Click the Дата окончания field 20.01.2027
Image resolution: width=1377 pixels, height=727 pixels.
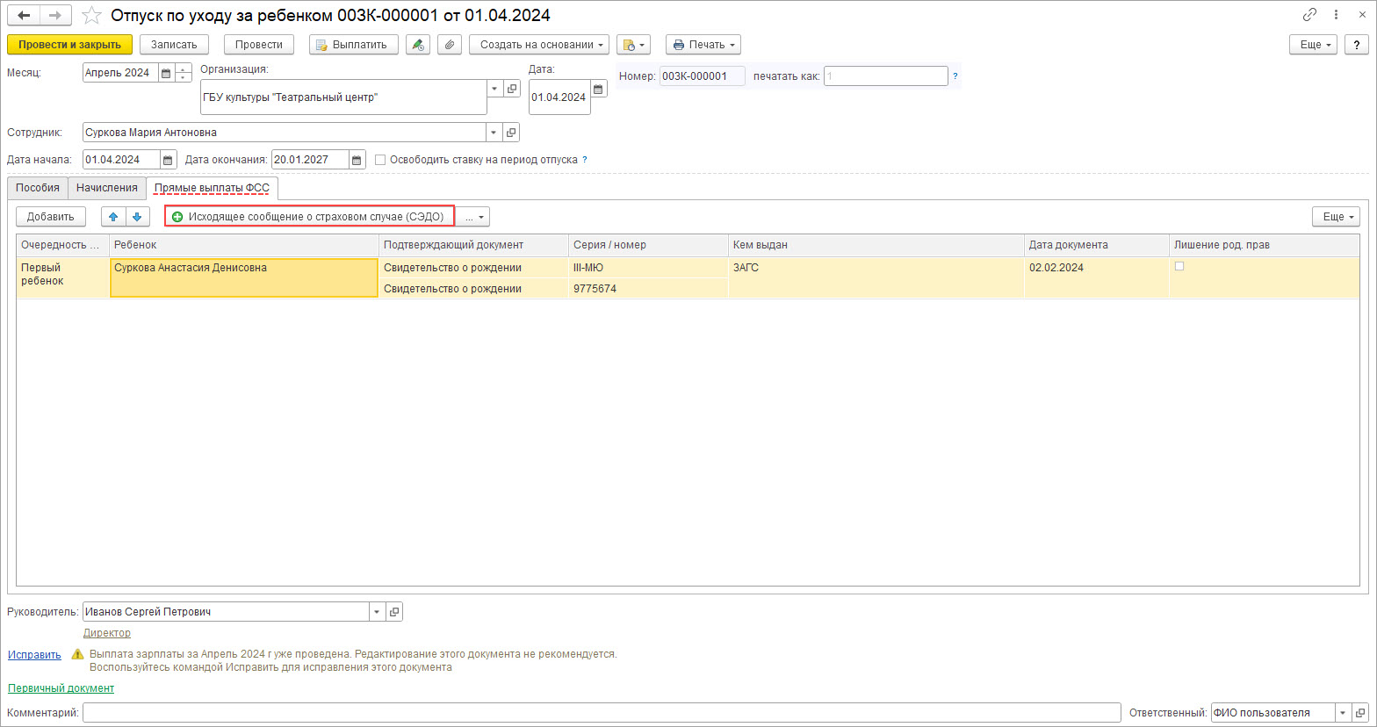point(310,160)
